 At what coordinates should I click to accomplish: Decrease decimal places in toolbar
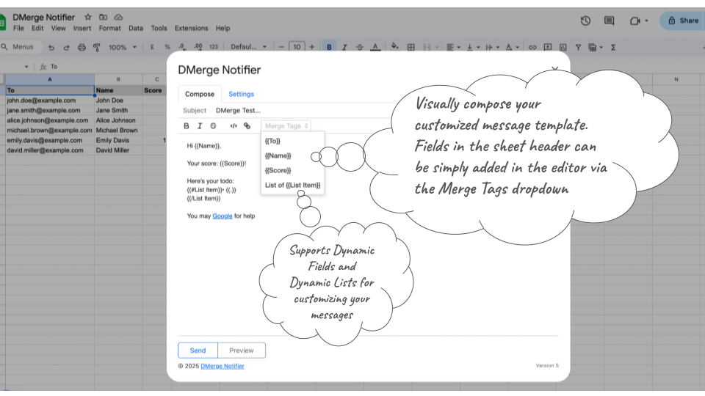182,47
